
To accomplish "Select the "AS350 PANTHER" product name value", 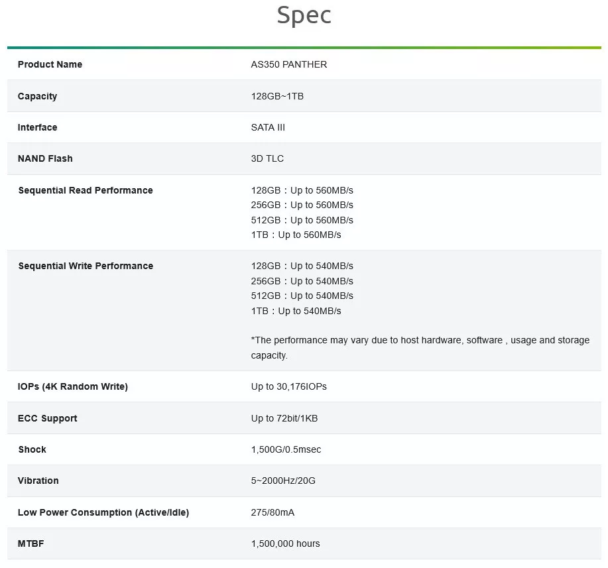I will click(x=289, y=64).
